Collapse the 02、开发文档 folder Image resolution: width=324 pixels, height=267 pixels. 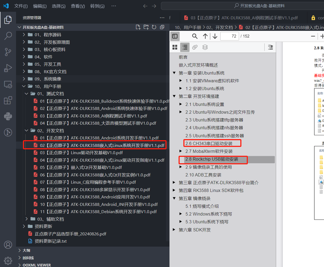[26, 131]
